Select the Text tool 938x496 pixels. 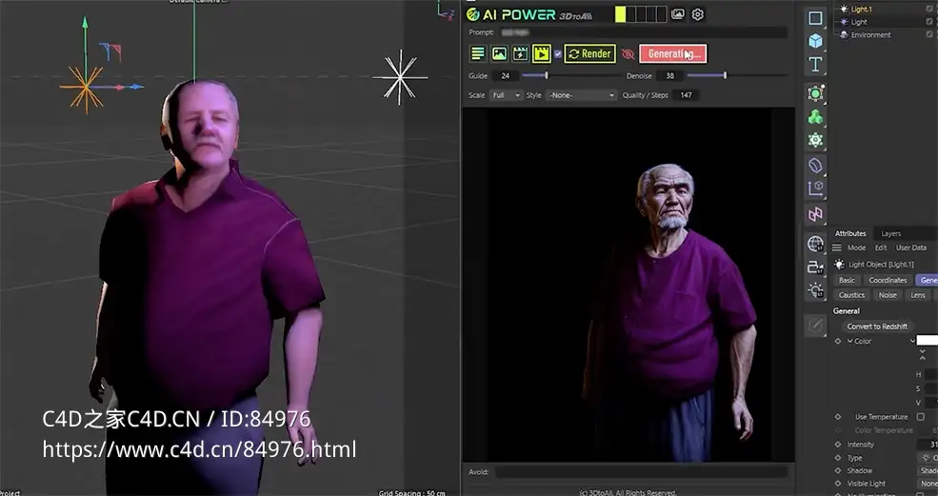(x=815, y=64)
